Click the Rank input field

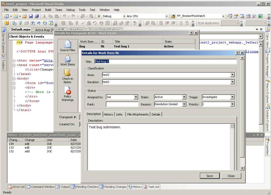(x=122, y=104)
